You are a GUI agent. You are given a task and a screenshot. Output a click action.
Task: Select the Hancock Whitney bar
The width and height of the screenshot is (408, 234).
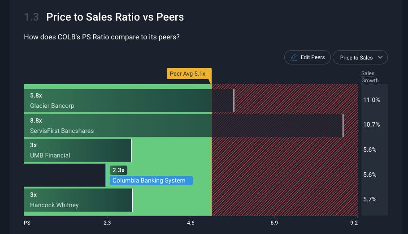[78, 200]
